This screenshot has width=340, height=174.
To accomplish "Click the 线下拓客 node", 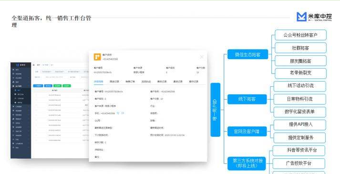I will pyautogui.click(x=247, y=99).
